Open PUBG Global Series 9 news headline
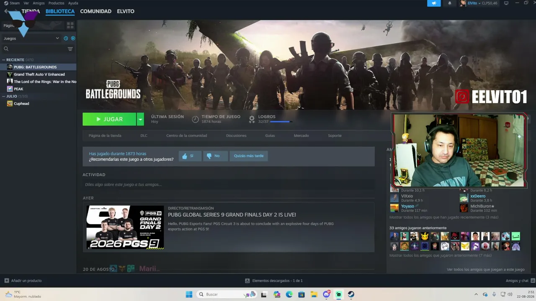The image size is (536, 301). [x=232, y=215]
